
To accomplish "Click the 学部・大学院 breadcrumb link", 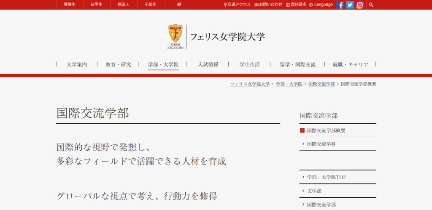I will pyautogui.click(x=289, y=84).
